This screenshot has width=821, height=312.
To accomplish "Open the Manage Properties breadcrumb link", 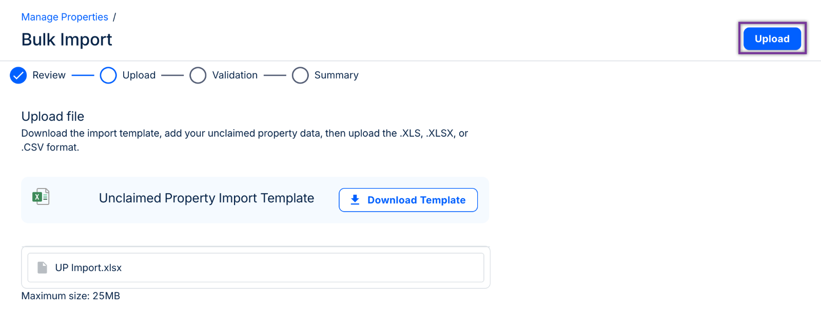I will [65, 17].
